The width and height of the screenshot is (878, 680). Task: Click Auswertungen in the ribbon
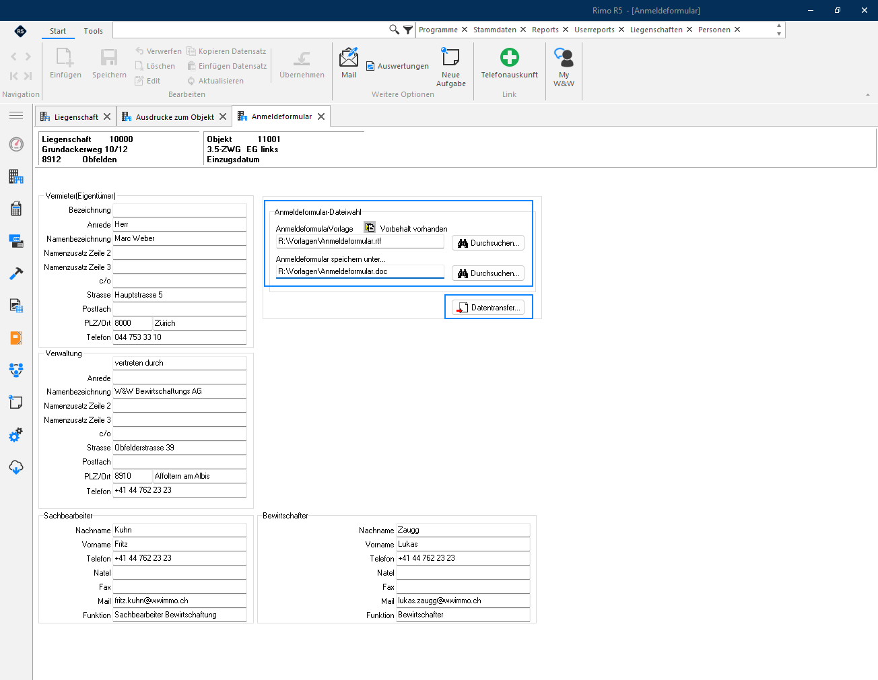click(x=397, y=66)
